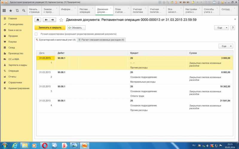Image resolution: width=239 pixels, height=149 pixels.
Task: Open Windows Start menu
Action: click(x=4, y=145)
